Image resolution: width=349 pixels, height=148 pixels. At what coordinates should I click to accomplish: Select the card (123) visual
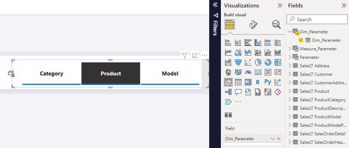(x=258, y=72)
